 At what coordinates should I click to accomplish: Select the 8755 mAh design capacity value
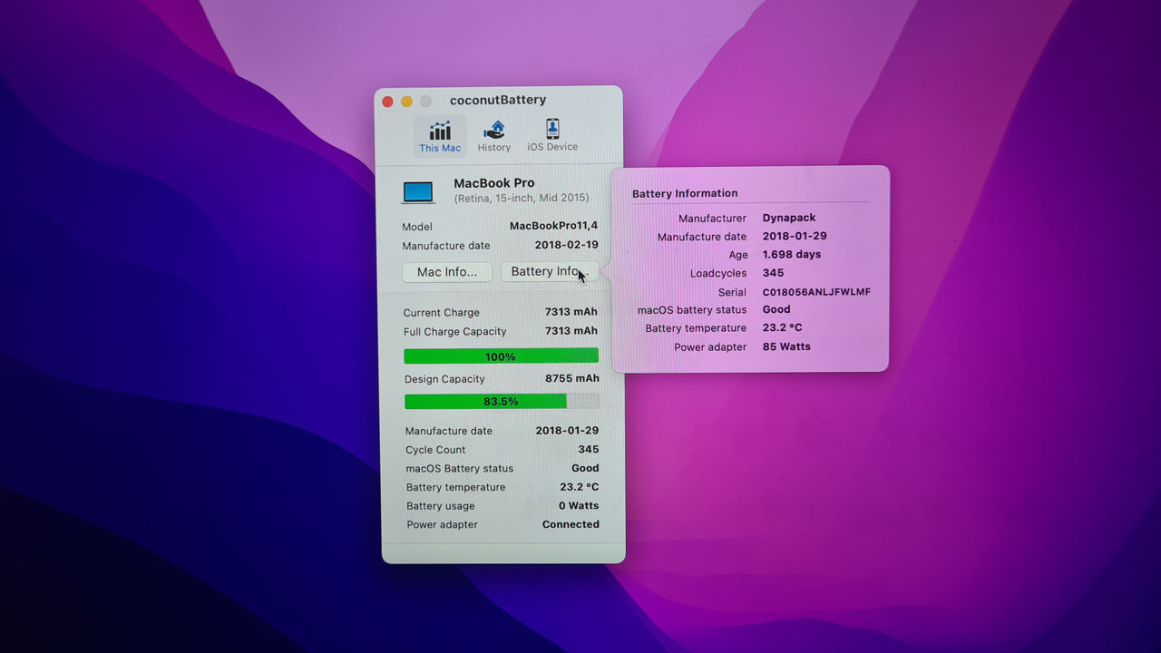click(x=572, y=378)
